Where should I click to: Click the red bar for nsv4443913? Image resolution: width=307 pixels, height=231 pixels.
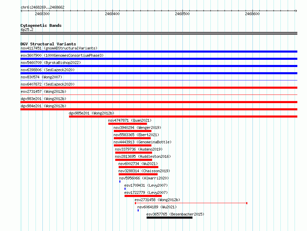(x=132, y=145)
